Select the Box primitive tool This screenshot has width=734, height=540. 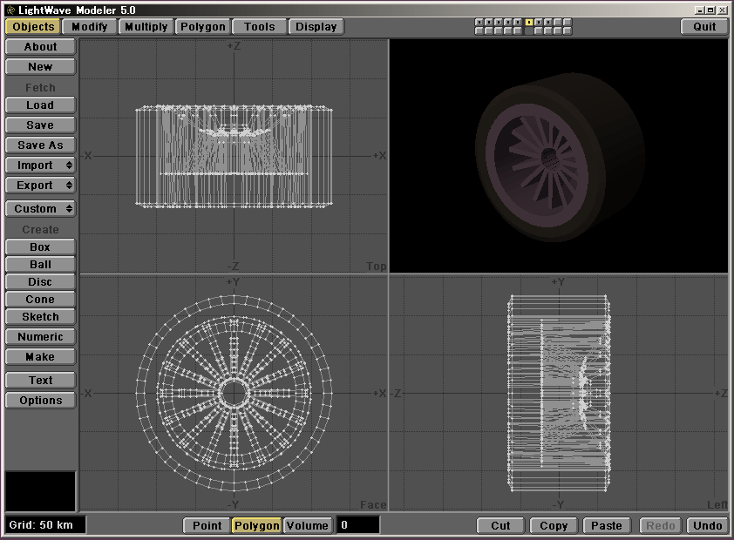click(40, 247)
